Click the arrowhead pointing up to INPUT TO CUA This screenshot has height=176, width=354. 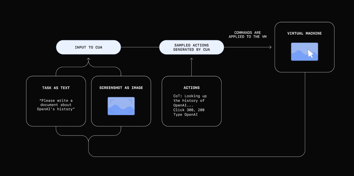point(88,60)
